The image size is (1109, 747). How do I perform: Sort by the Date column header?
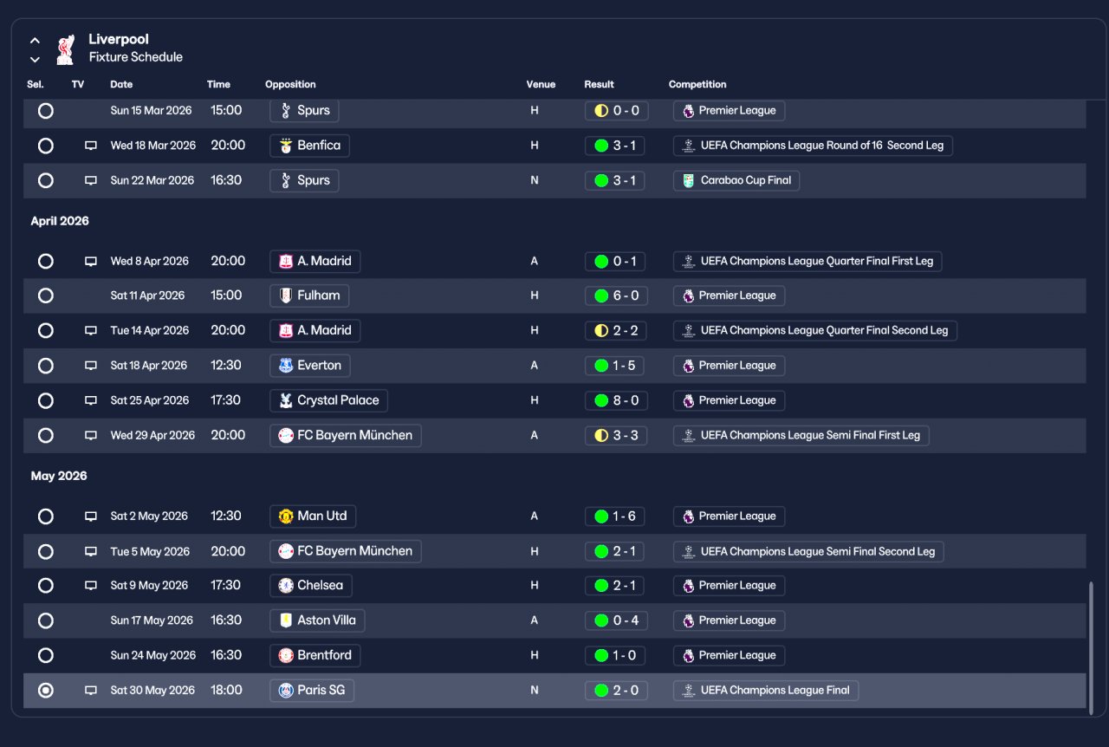click(x=121, y=84)
